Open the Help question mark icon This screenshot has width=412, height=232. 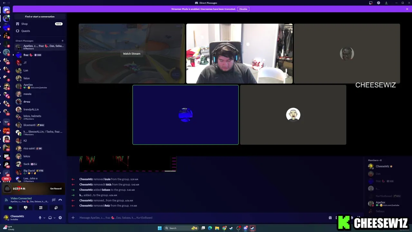[x=379, y=3]
